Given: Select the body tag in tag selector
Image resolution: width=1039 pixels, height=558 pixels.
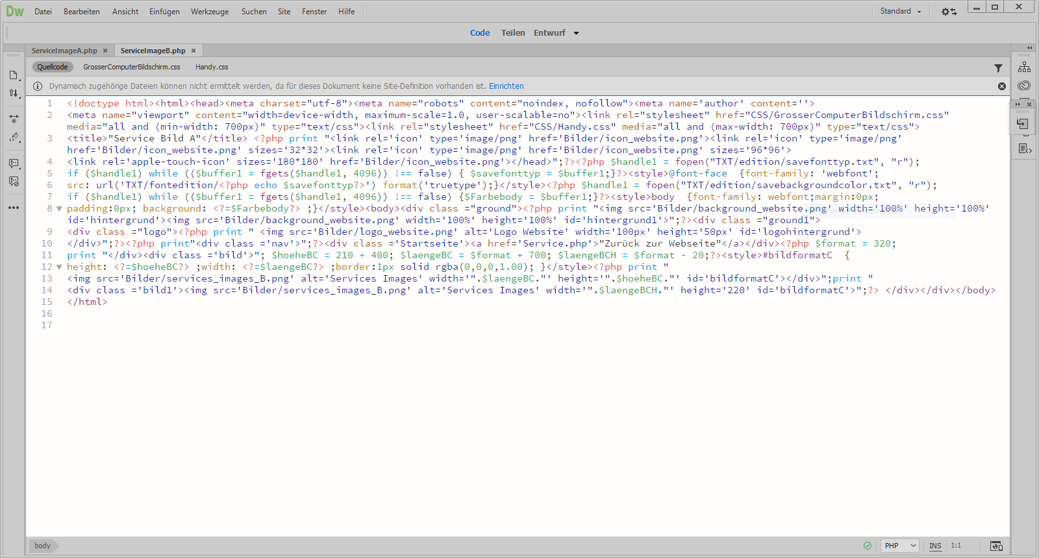Looking at the screenshot, I should pos(43,546).
